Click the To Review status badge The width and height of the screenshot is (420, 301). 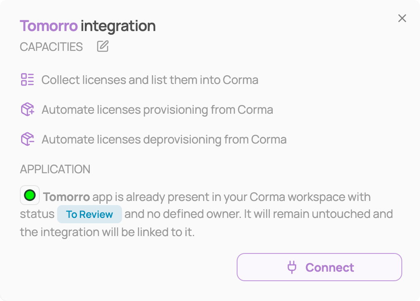pos(89,214)
